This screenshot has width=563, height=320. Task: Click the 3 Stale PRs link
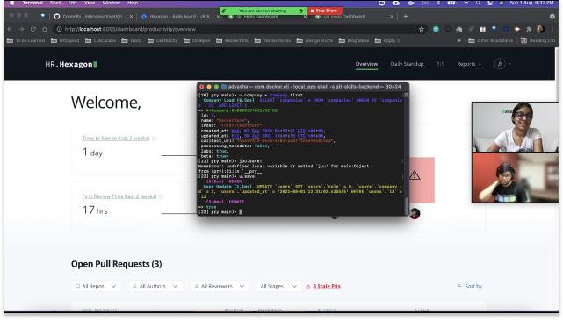327,287
